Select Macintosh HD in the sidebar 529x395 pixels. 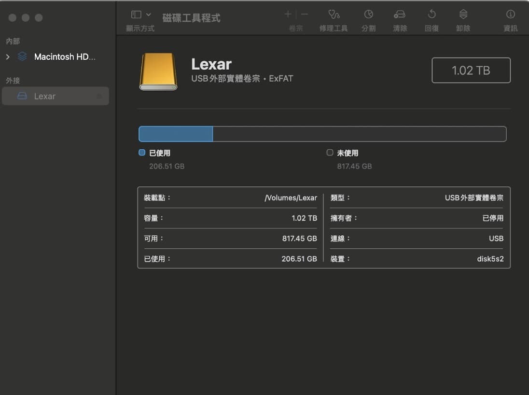click(65, 56)
